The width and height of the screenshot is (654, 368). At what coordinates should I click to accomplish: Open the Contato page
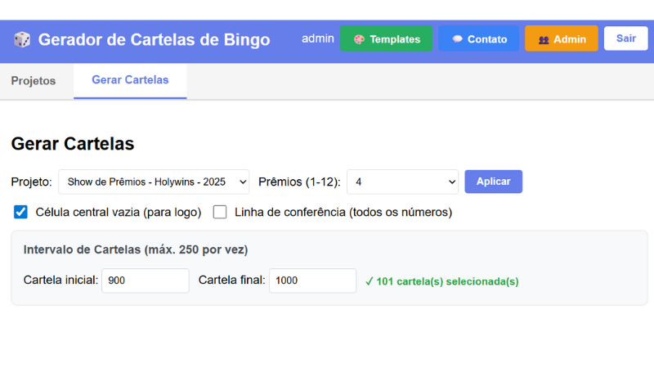(x=478, y=38)
